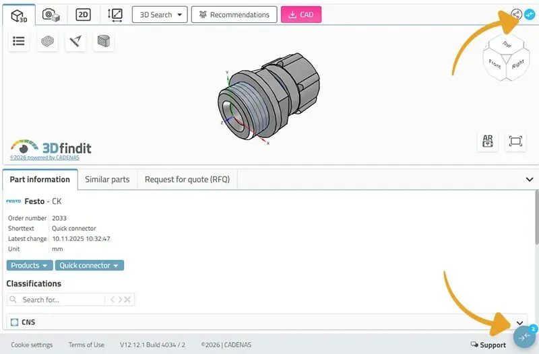Toggle the CNS classification checkbox
539x354 pixels.
pyautogui.click(x=14, y=322)
